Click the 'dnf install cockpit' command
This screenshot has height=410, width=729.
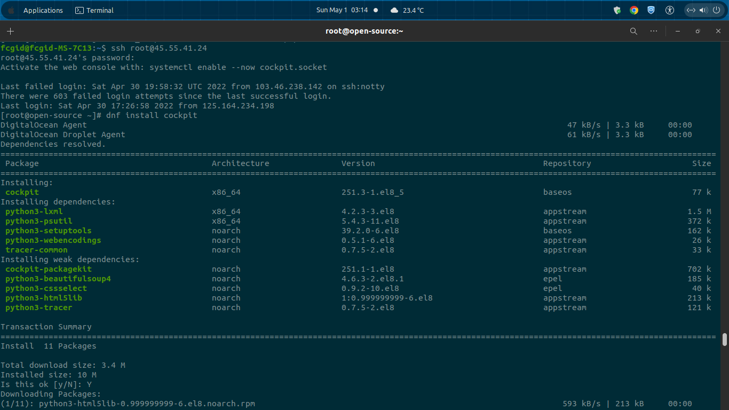[x=152, y=115]
